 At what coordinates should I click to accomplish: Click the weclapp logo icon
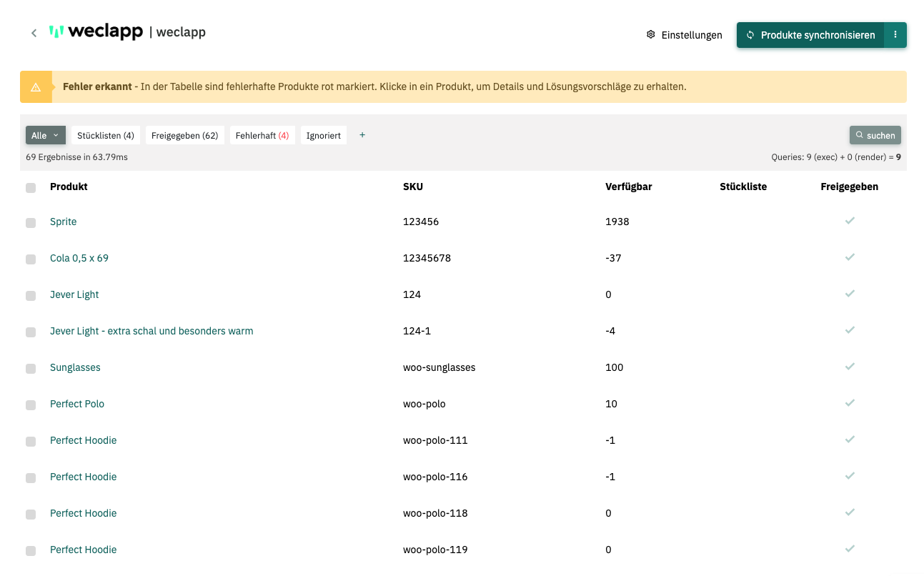click(56, 32)
